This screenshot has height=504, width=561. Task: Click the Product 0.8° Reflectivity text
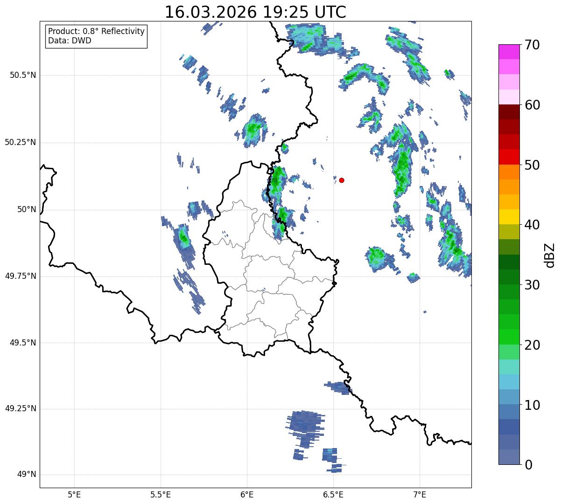pyautogui.click(x=96, y=31)
